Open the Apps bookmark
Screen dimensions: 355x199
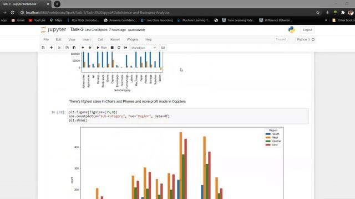[x=4, y=20]
